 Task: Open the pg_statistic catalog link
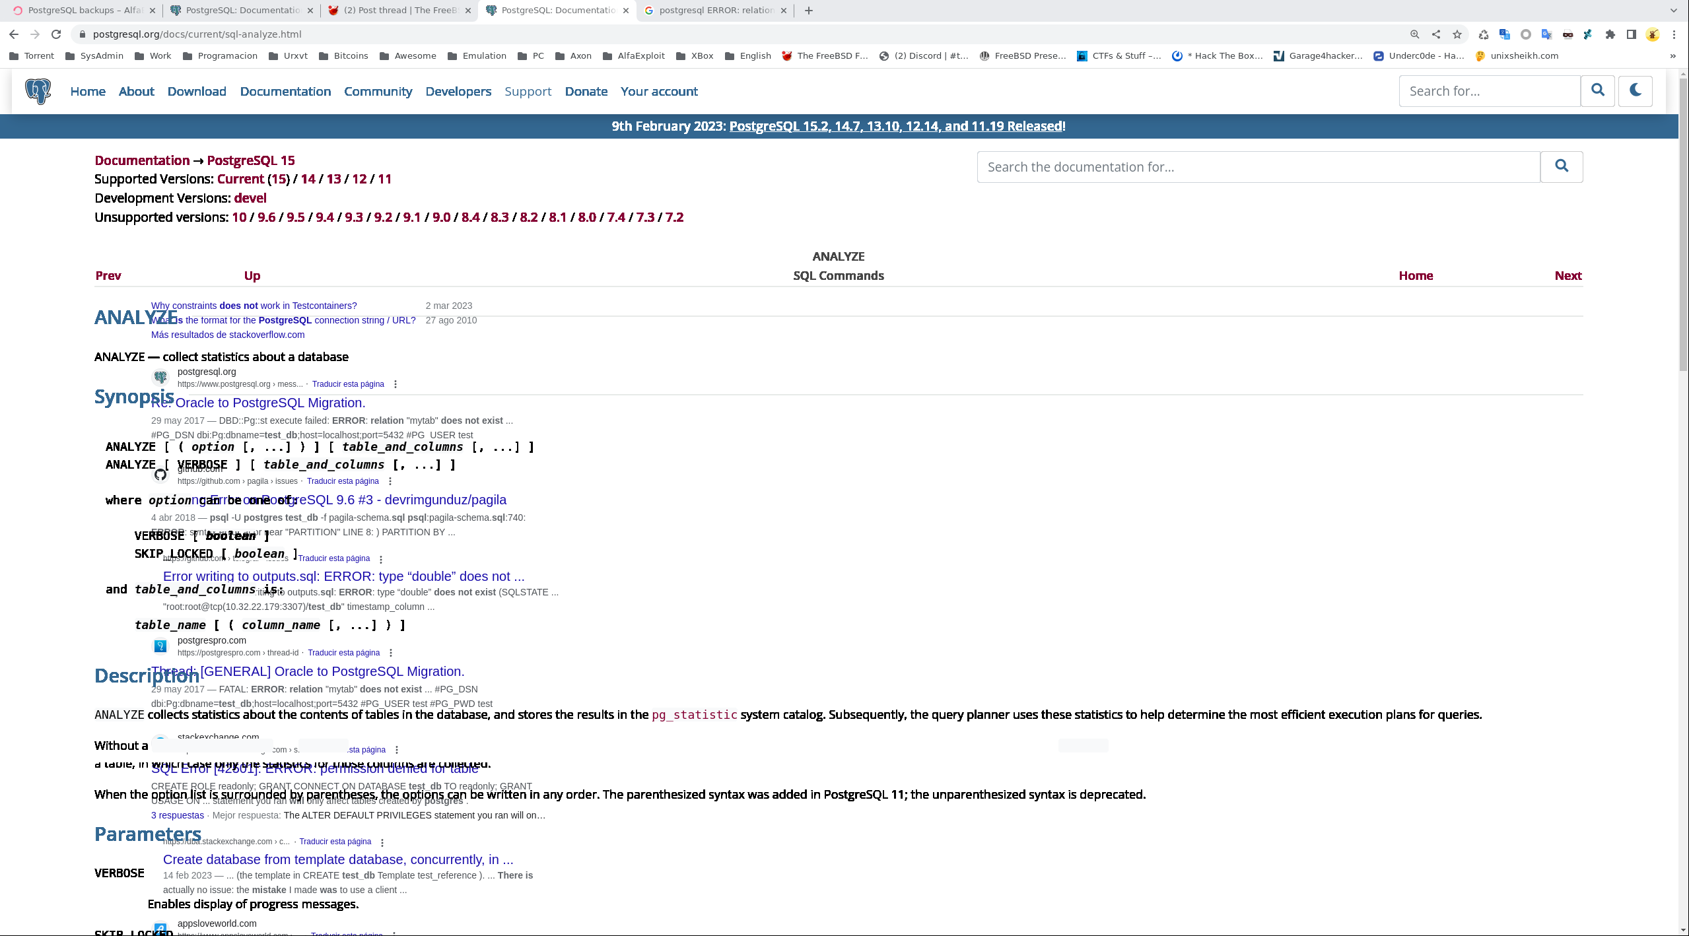695,715
